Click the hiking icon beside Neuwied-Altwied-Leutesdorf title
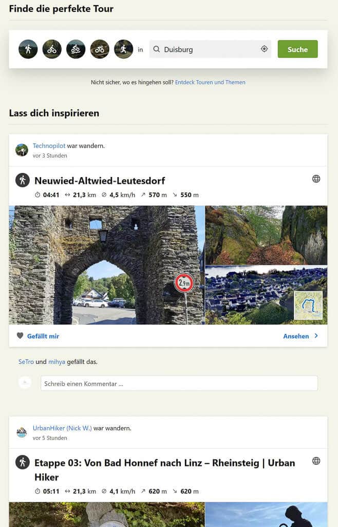The image size is (338, 527). (22, 181)
